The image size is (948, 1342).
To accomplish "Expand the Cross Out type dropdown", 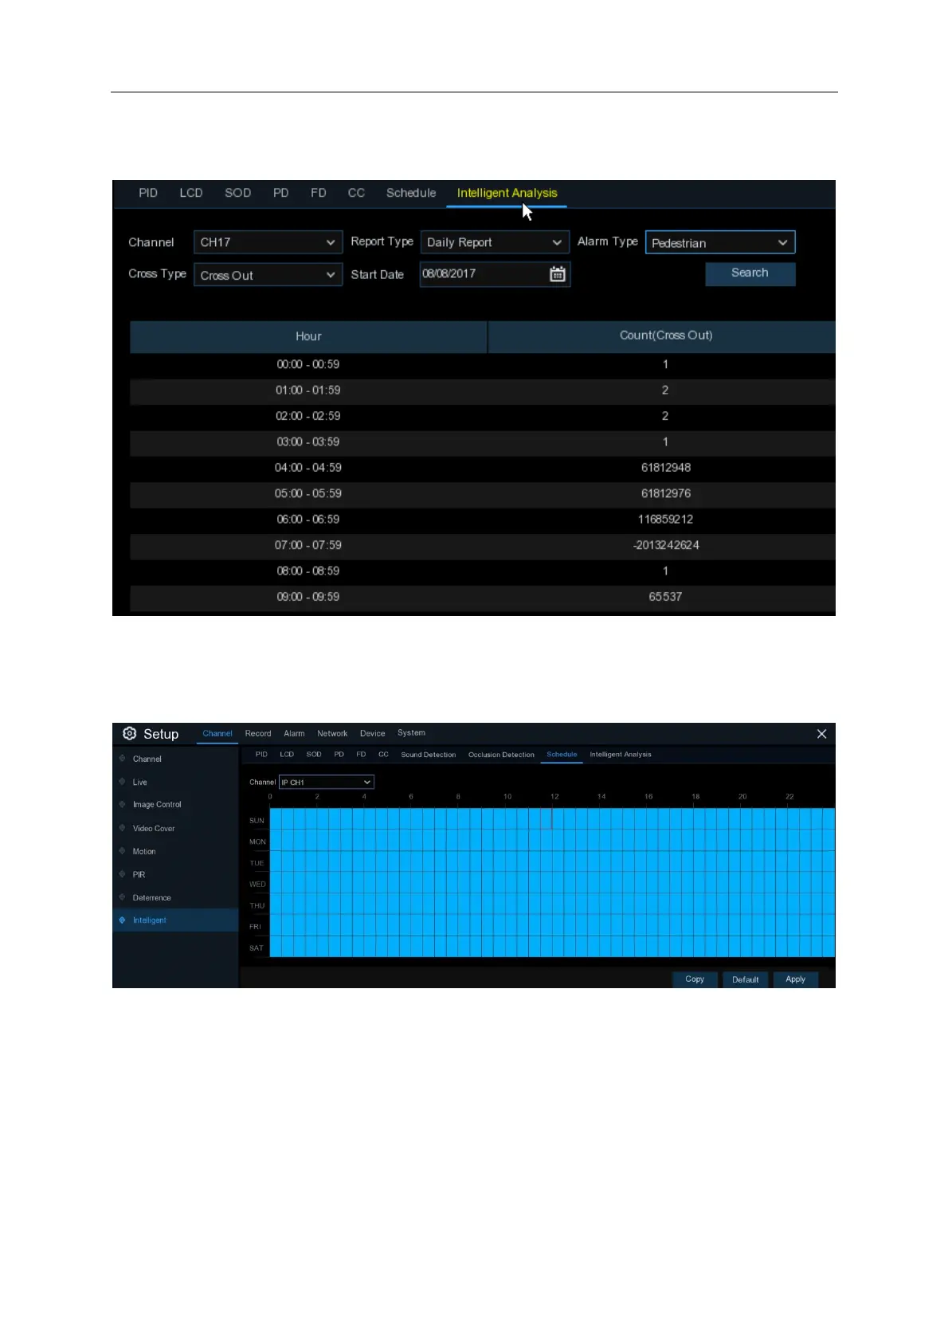I will click(x=268, y=275).
